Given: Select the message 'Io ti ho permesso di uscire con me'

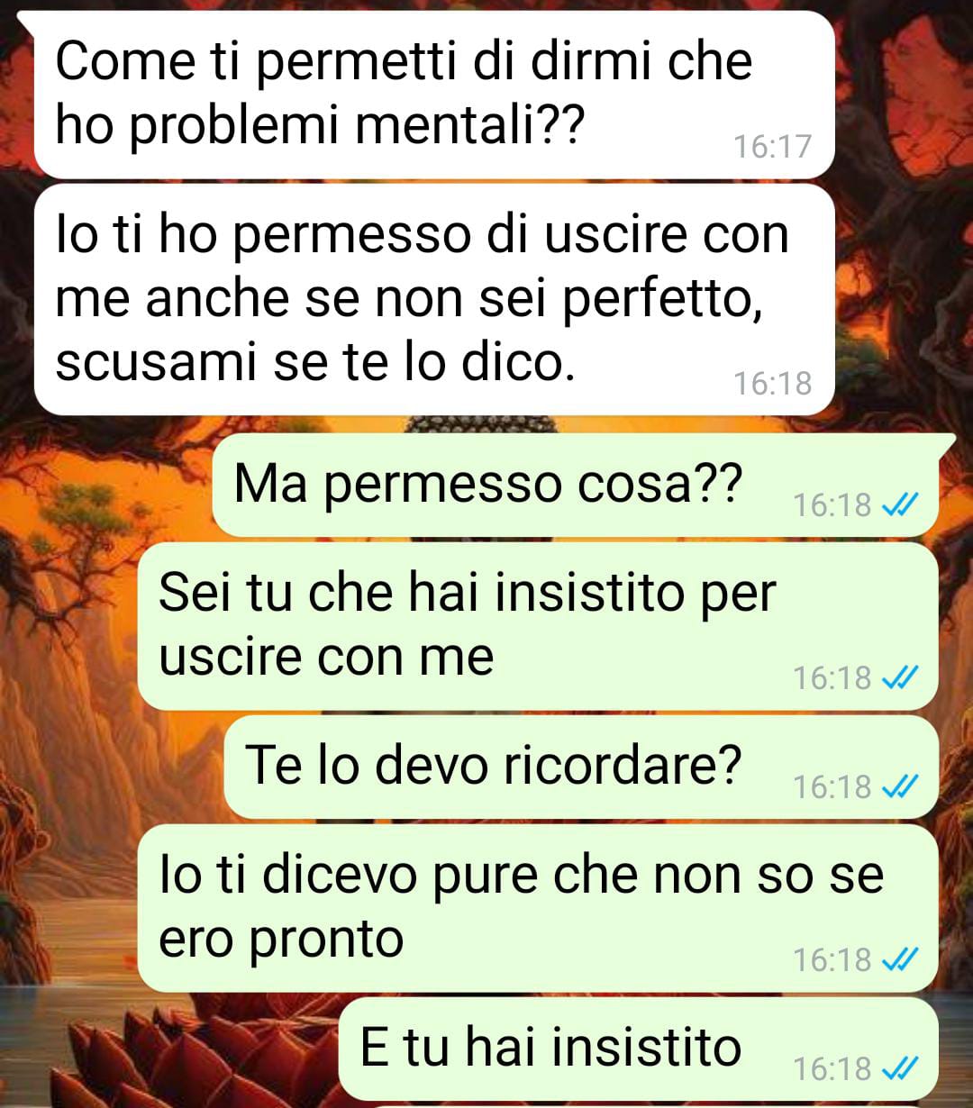Looking at the screenshot, I should click(434, 299).
